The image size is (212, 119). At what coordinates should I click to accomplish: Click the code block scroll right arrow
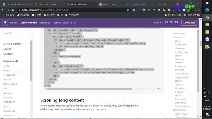(x=159, y=89)
